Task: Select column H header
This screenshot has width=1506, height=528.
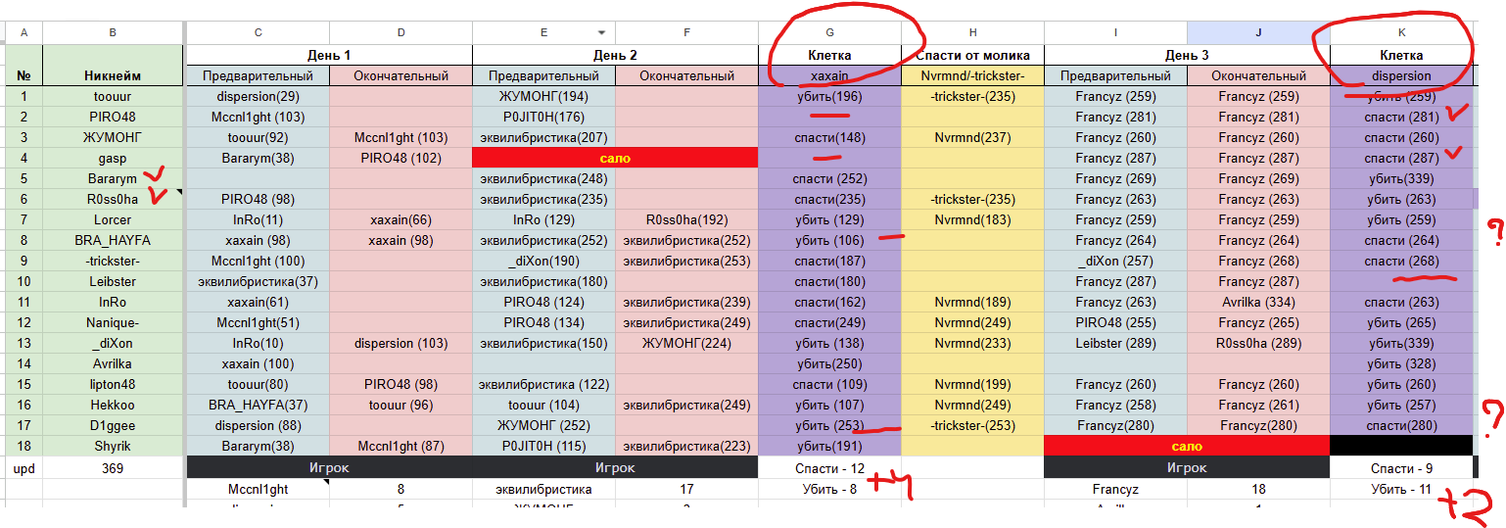Action: (x=972, y=33)
